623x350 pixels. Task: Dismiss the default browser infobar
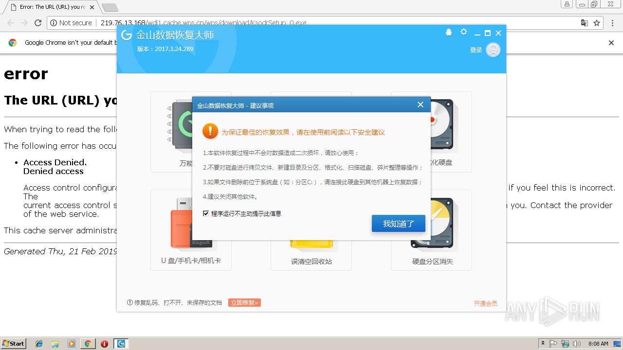(x=611, y=43)
